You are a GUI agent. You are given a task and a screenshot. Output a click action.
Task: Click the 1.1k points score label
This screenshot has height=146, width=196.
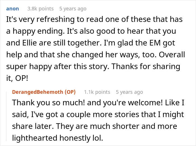tap(97, 92)
